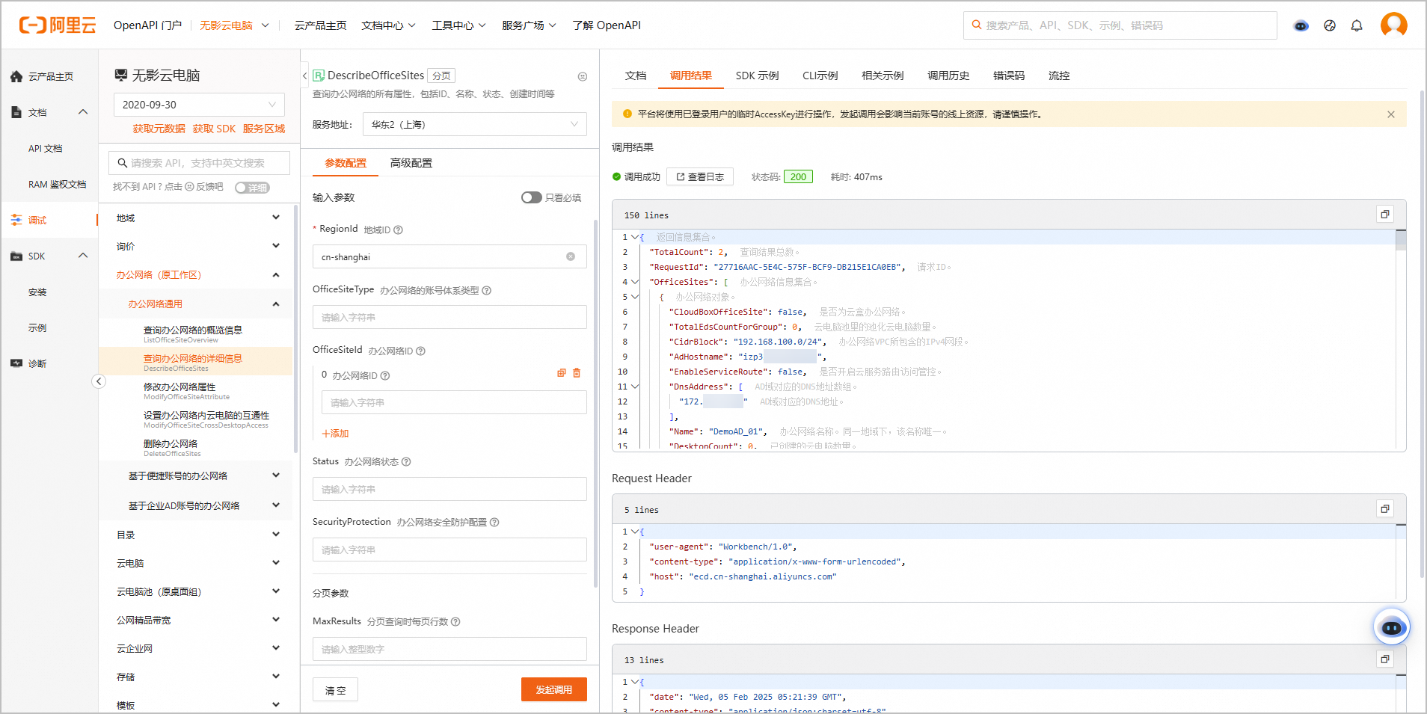
Task: Open the 文档中心 menu
Action: click(x=388, y=25)
